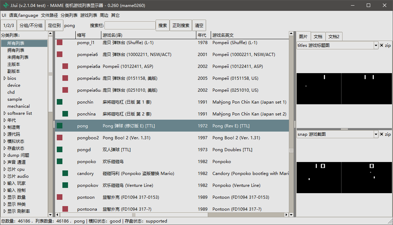This screenshot has width=393, height=225.
Task: Open the 文件路径 menu
Action: [x=49, y=15]
